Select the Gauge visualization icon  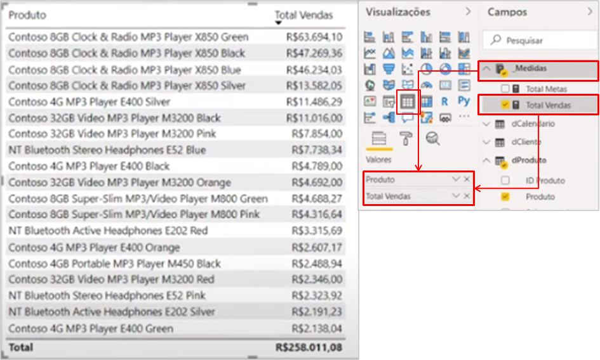[426, 85]
